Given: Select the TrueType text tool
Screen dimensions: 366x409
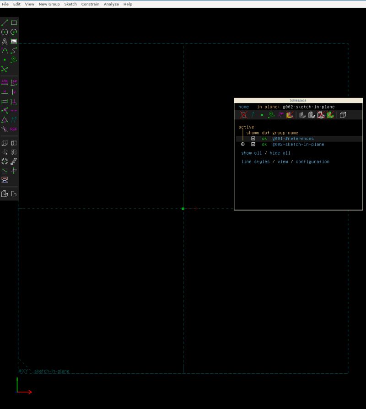Looking at the screenshot, I should 5,41.
